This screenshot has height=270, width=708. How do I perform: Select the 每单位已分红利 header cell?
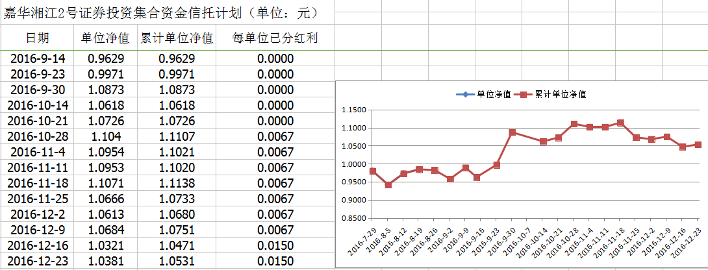pos(275,38)
